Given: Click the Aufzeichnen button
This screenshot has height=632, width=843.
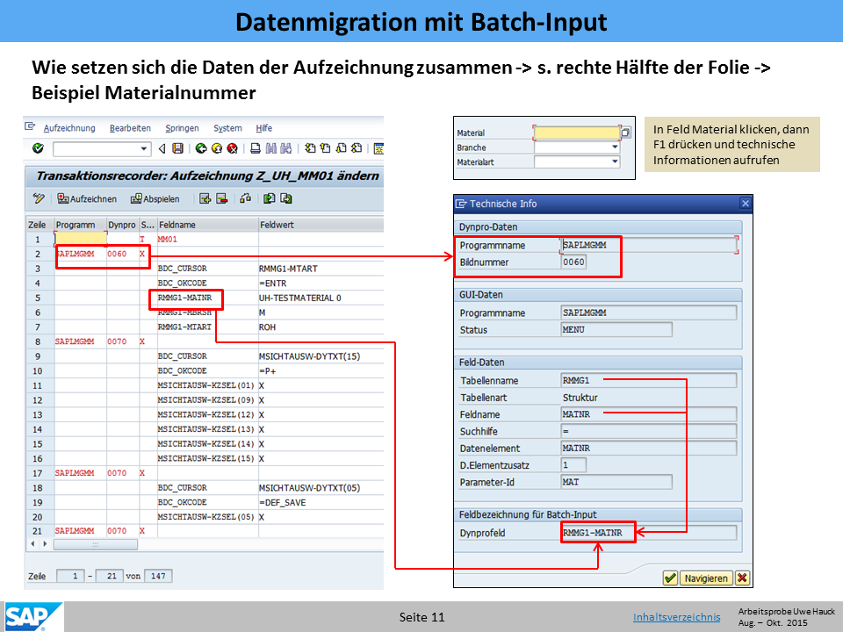Looking at the screenshot, I should (x=88, y=198).
